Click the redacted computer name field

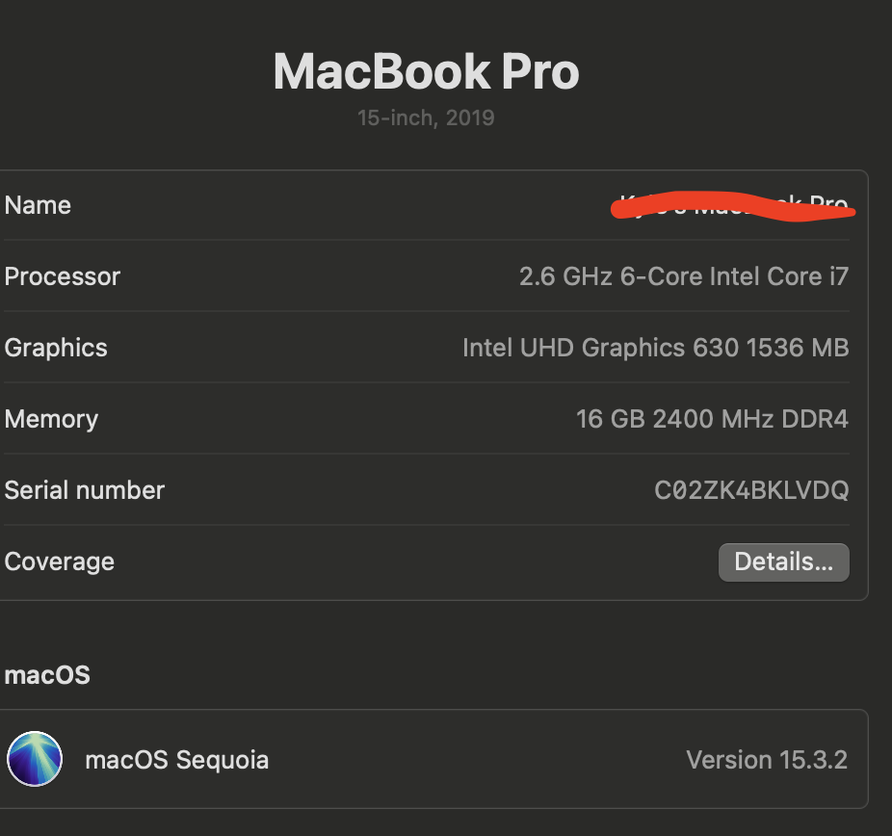pos(734,205)
